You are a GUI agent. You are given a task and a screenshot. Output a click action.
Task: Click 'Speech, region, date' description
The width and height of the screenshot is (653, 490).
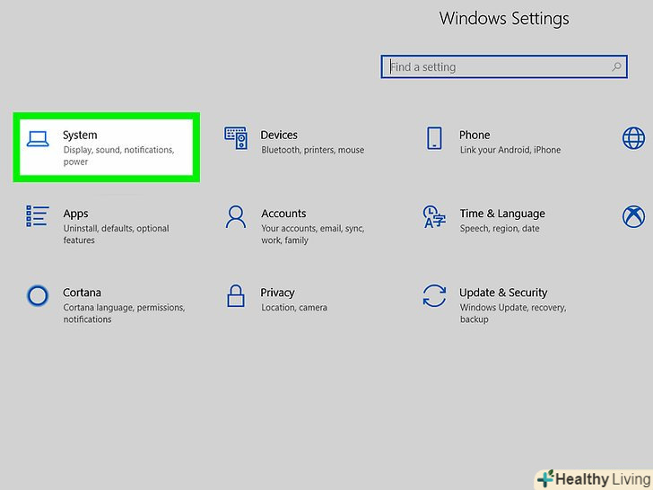tap(500, 229)
